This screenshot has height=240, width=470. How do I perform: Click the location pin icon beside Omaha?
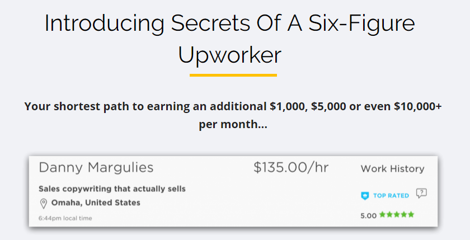44,203
